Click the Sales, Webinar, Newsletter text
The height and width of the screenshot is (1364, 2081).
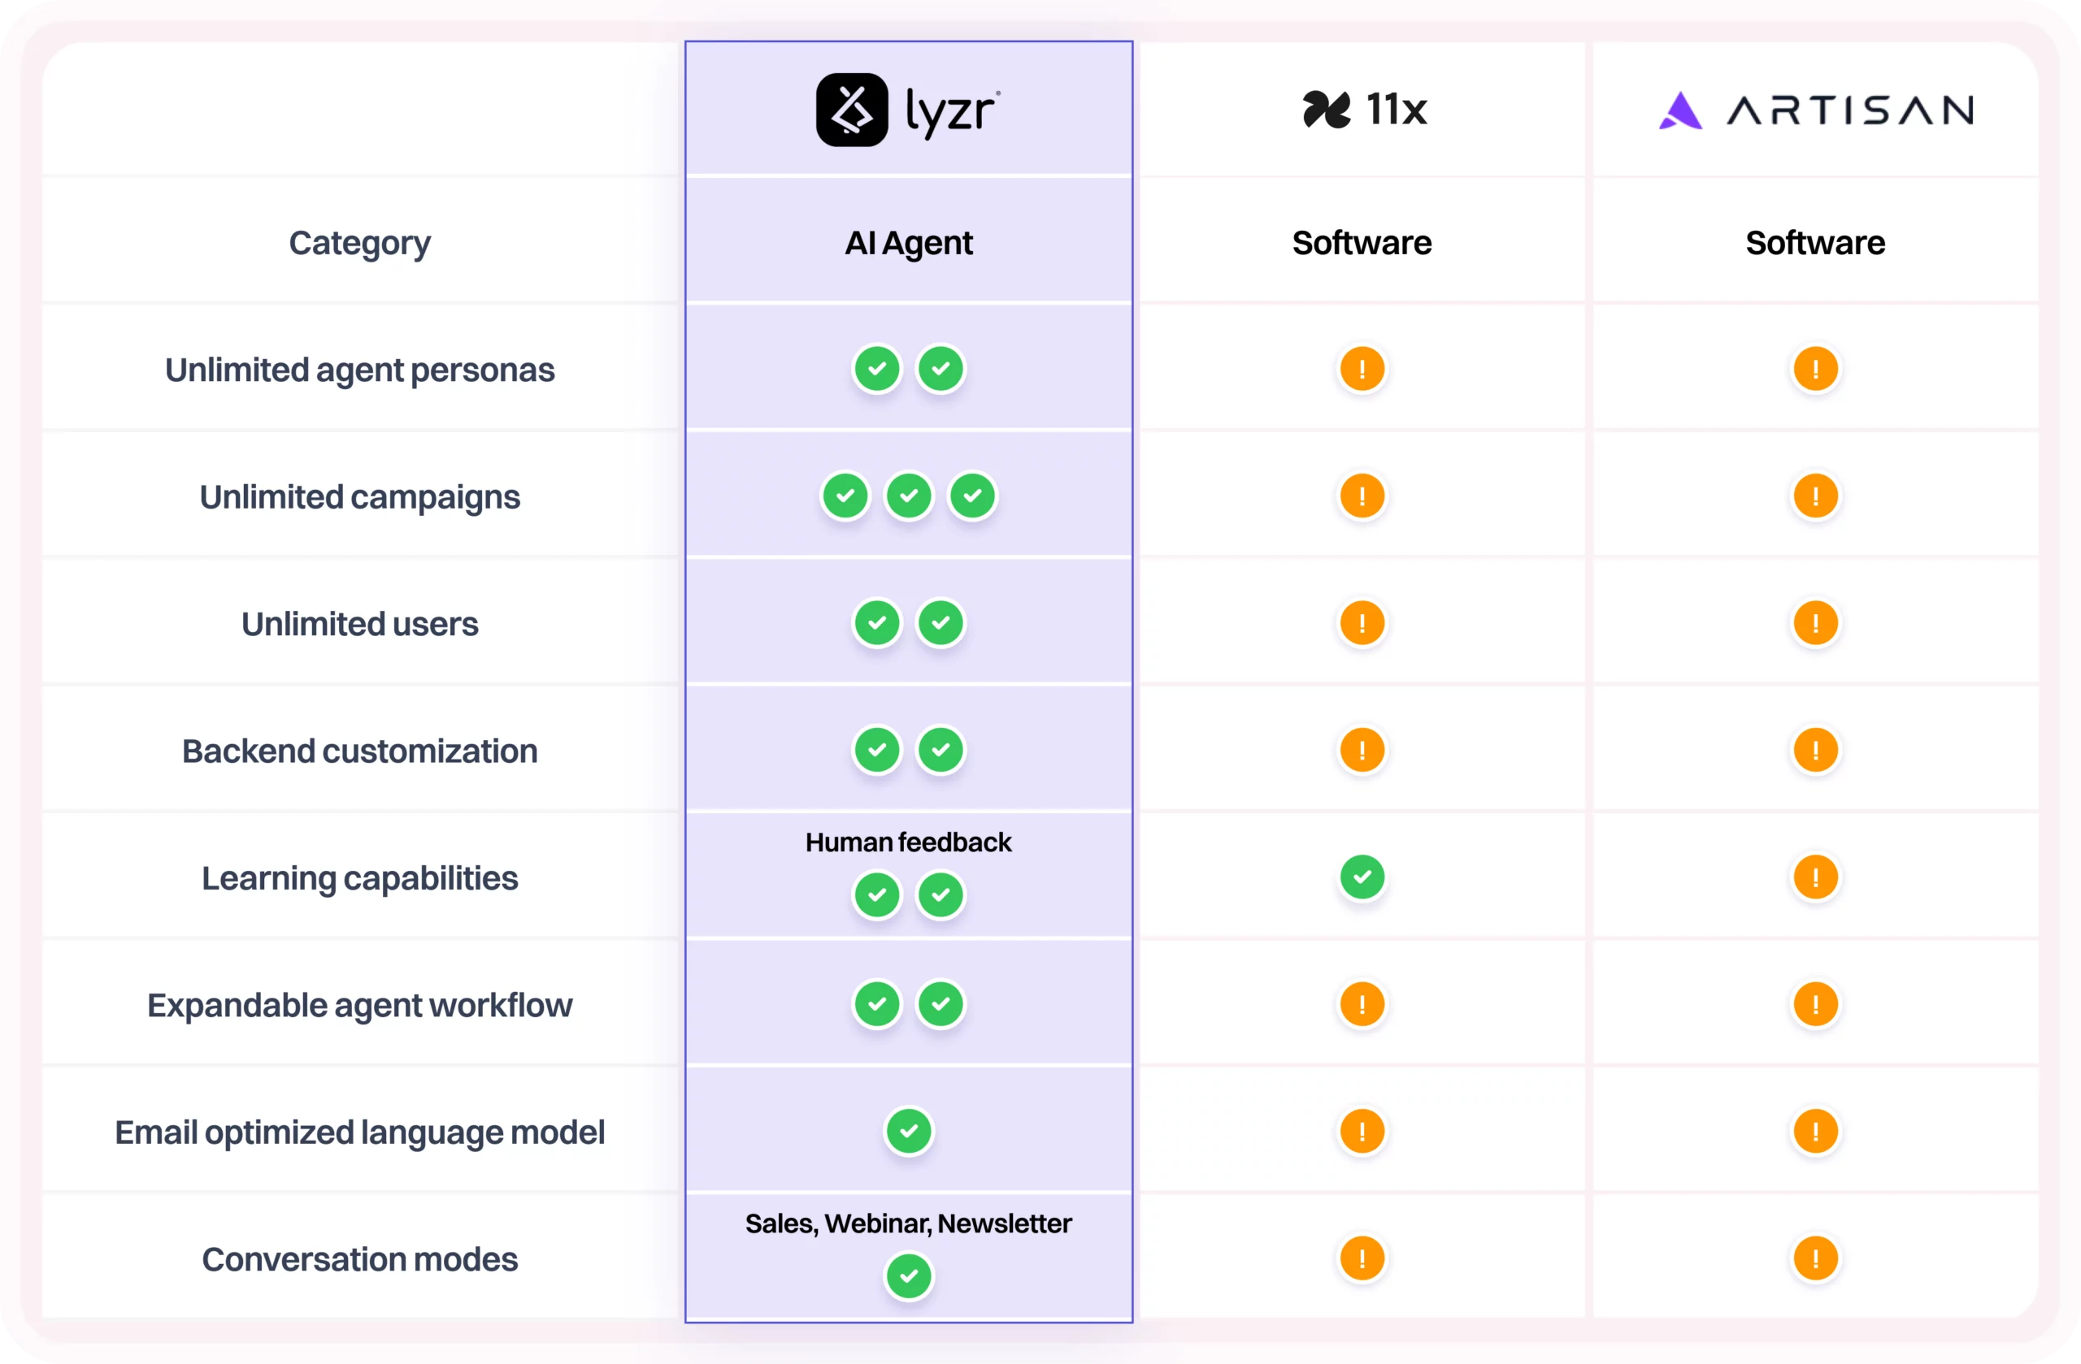click(909, 1223)
